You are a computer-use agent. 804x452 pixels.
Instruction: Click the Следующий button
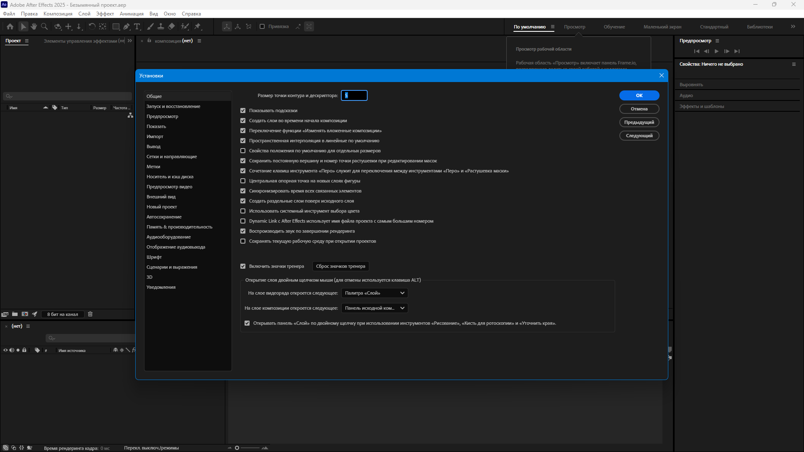[x=639, y=136]
